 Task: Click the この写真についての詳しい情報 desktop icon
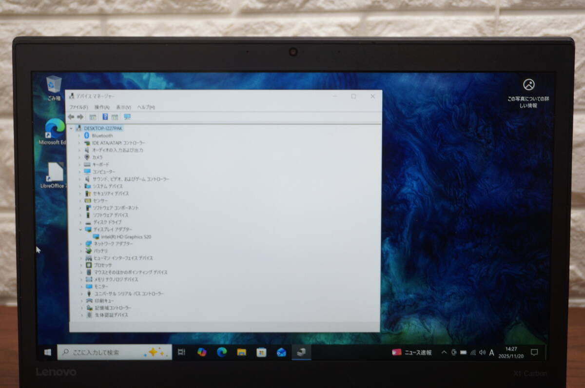pos(529,94)
